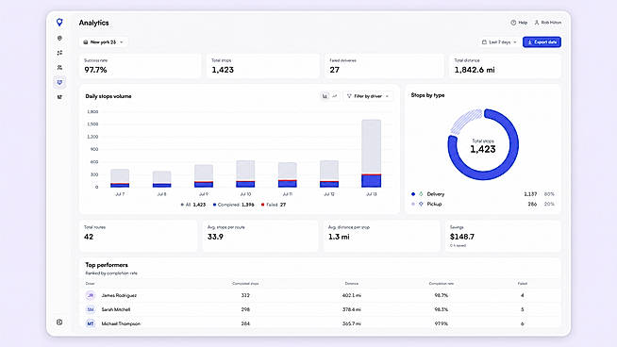Click 402.1 mi distance for James Rodriguez
Image resolution: width=617 pixels, height=347 pixels.
coord(351,295)
